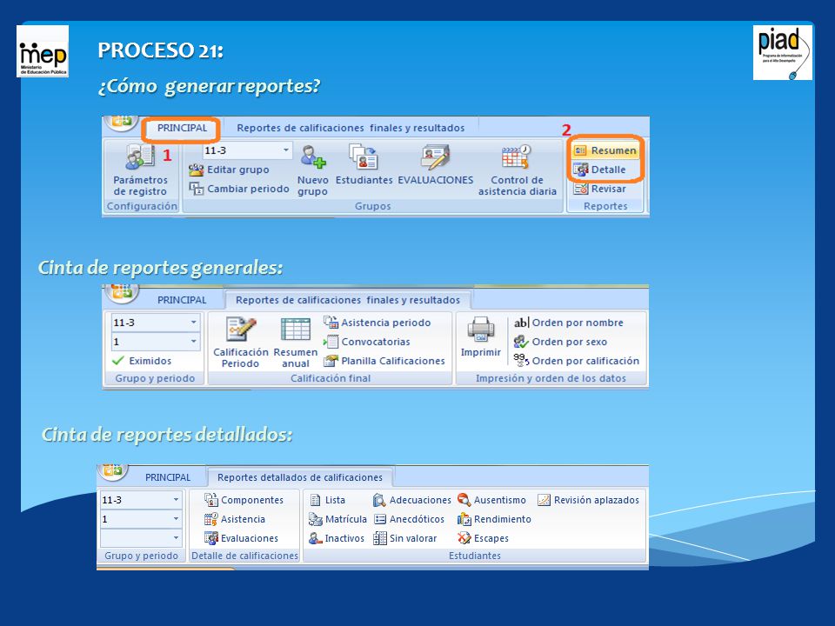This screenshot has width=835, height=626.
Task: Click the Reportes group label below Revisar
Action: click(x=605, y=206)
